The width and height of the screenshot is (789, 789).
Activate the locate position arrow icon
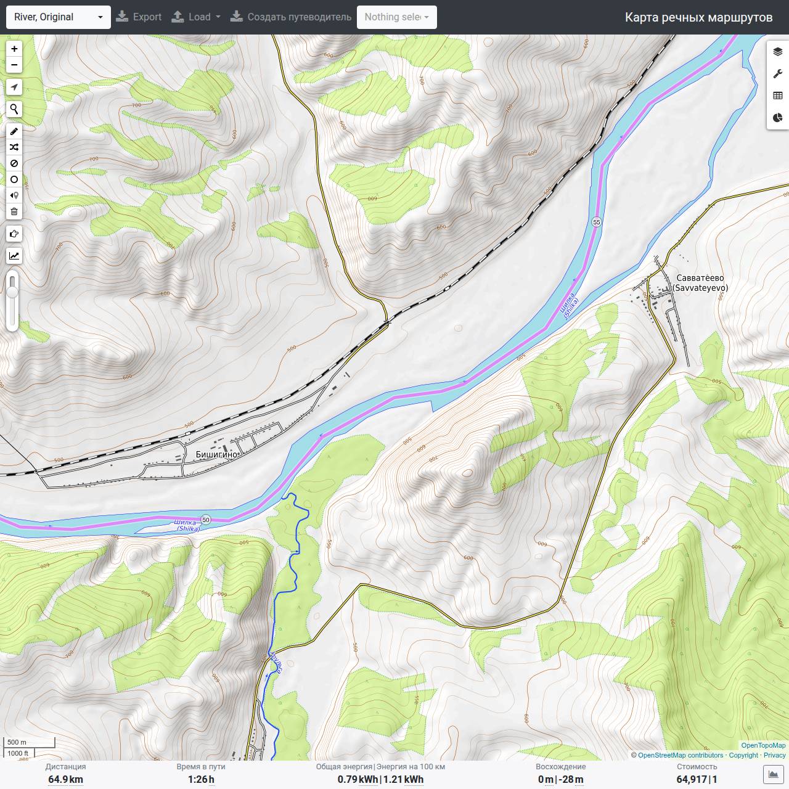coord(14,88)
